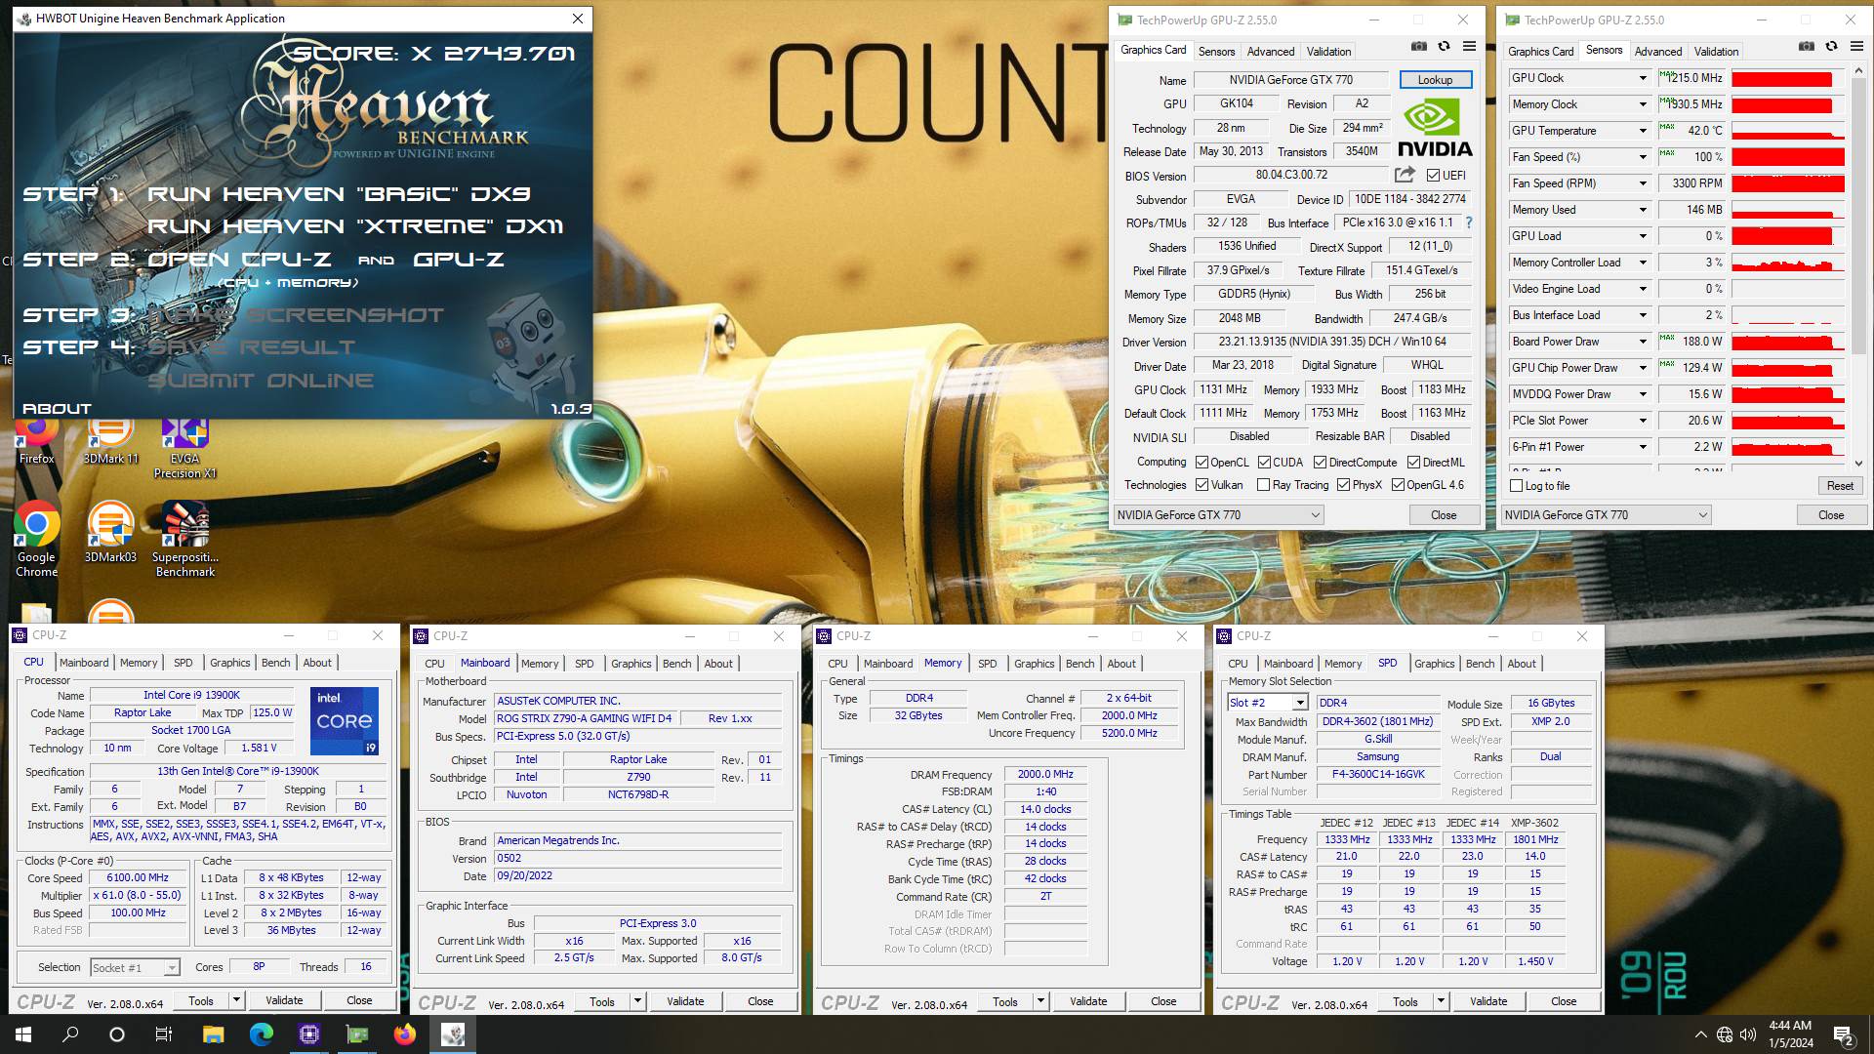
Task: Toggle the DirectCompute checkbox
Action: [1320, 463]
